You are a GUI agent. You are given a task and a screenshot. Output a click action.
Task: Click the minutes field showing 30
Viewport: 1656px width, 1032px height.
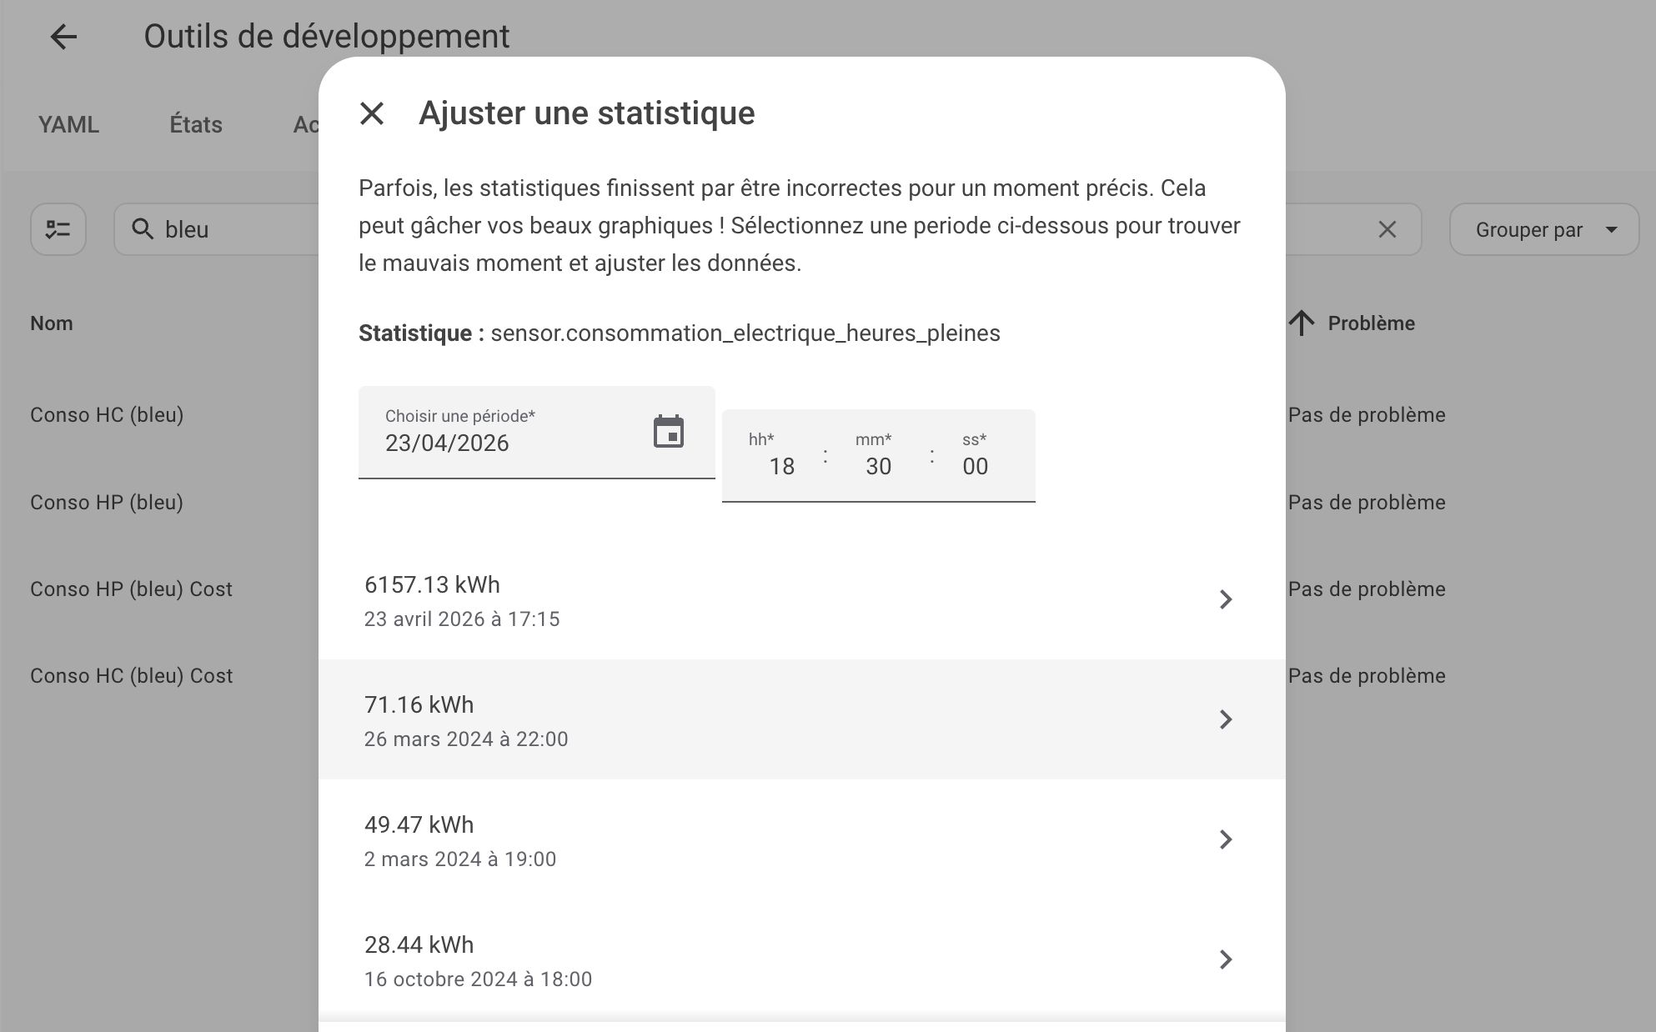(878, 466)
